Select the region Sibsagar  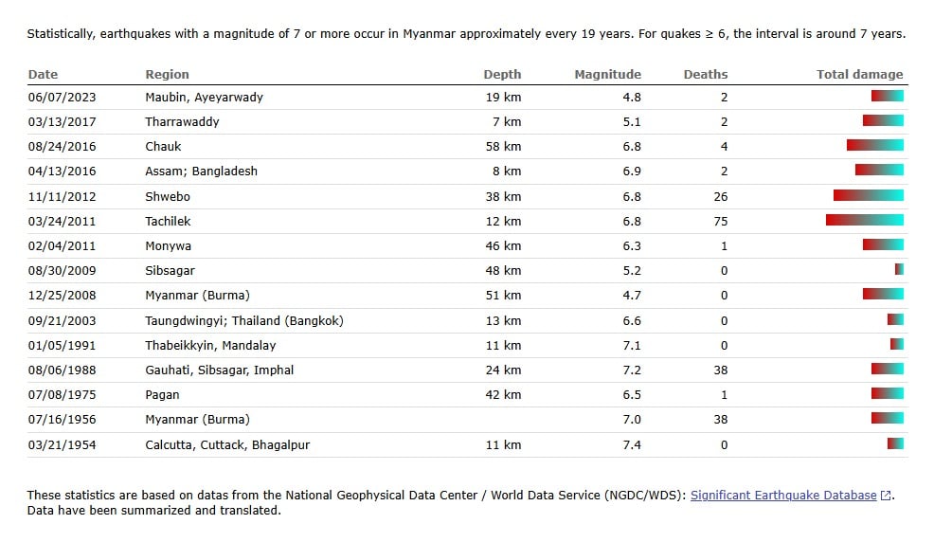[170, 270]
